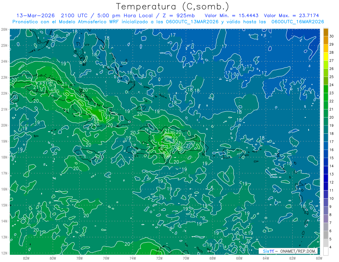The width and height of the screenshot is (339, 262).
Task: Click the "Sisπ" logo in the credit box
Action: 268,251
